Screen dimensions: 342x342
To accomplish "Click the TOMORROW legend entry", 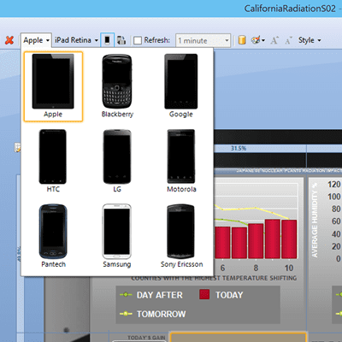I will (x=153, y=314).
